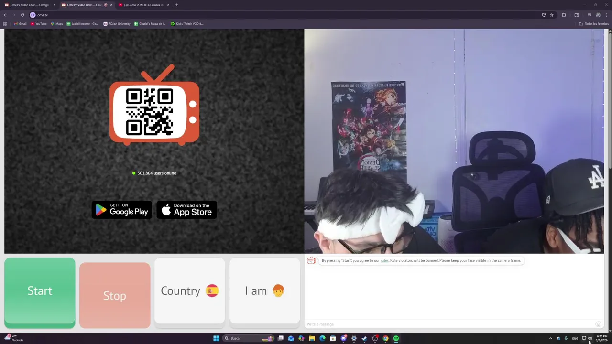Open the 'rules' link in chat notice
The image size is (612, 344).
tap(384, 260)
